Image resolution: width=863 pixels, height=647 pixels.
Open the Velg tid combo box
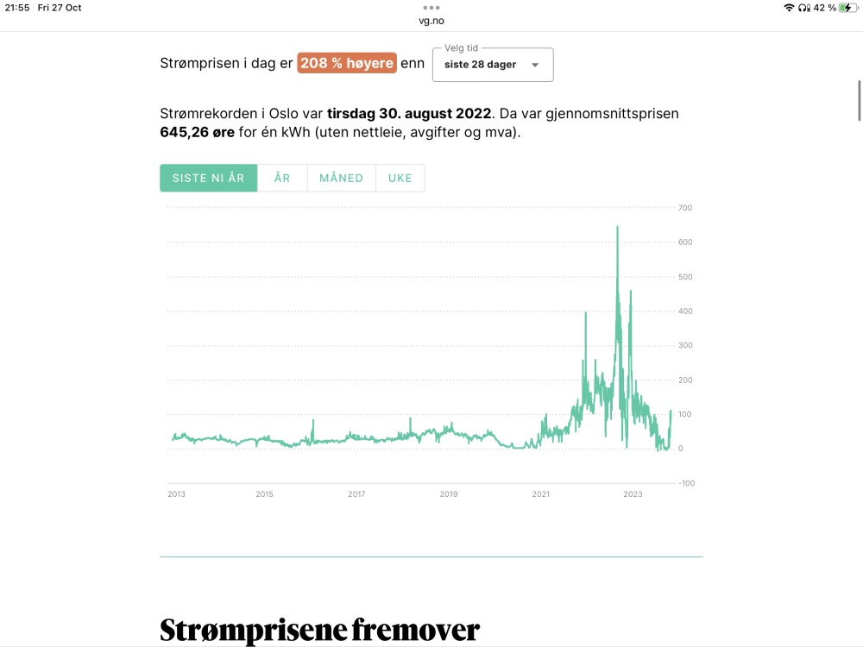tap(493, 65)
